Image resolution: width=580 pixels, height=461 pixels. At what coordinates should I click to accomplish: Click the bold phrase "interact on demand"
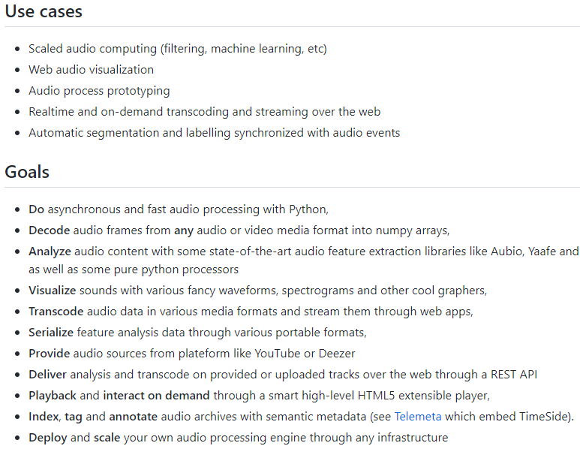point(157,395)
